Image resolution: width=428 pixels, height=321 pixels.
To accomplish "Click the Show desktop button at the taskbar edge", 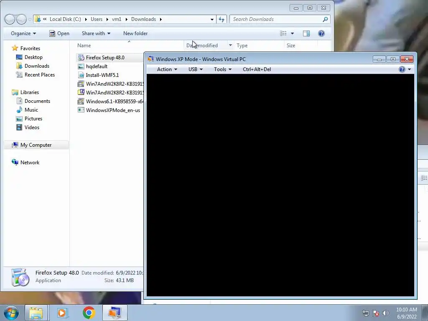I will pos(425,313).
